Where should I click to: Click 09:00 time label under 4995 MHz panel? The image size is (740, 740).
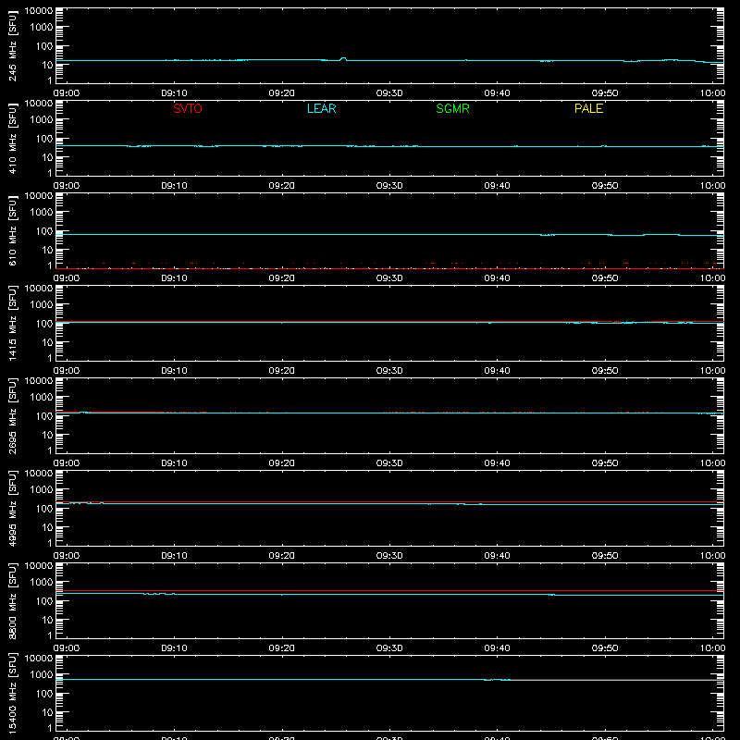click(x=67, y=556)
